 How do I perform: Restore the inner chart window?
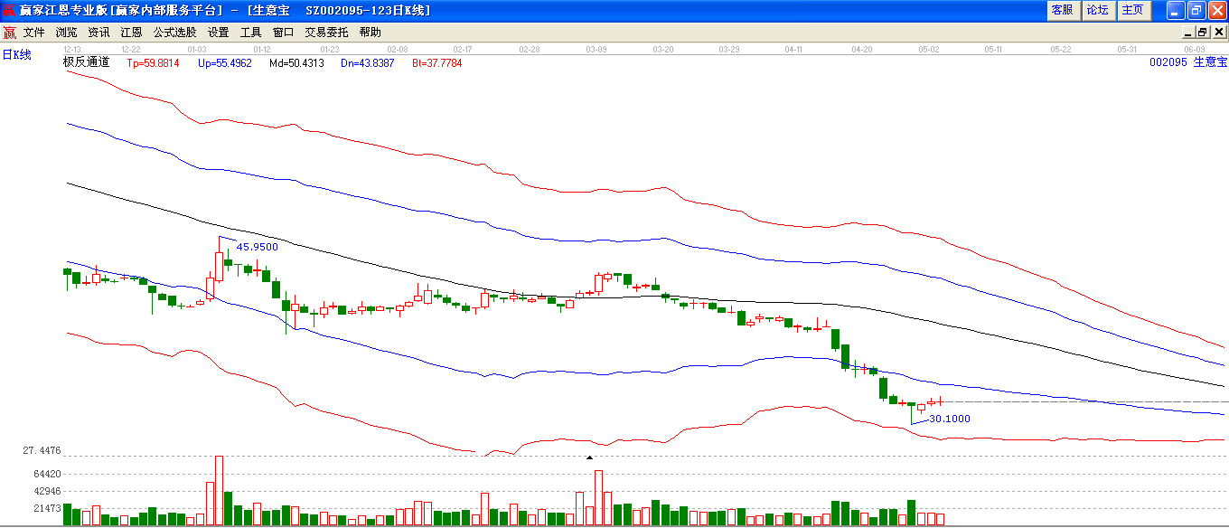1203,33
